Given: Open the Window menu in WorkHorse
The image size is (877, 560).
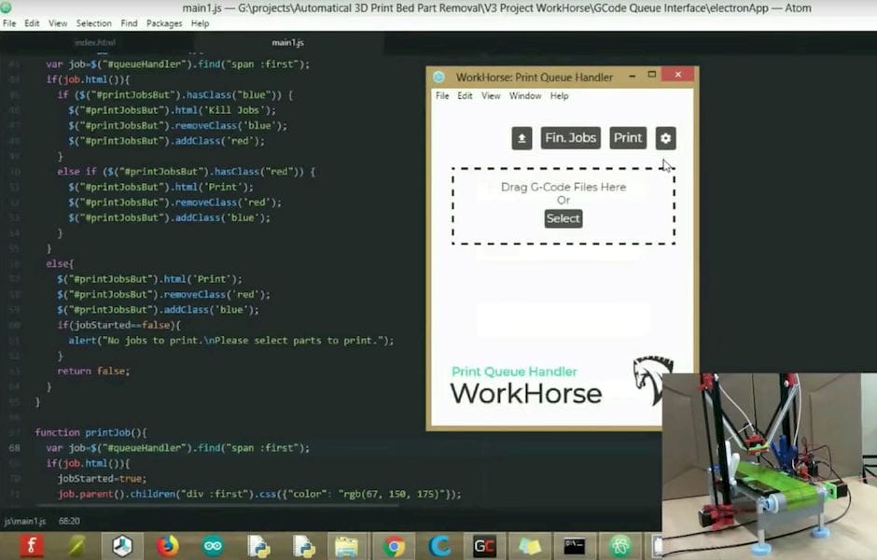Looking at the screenshot, I should [x=524, y=96].
